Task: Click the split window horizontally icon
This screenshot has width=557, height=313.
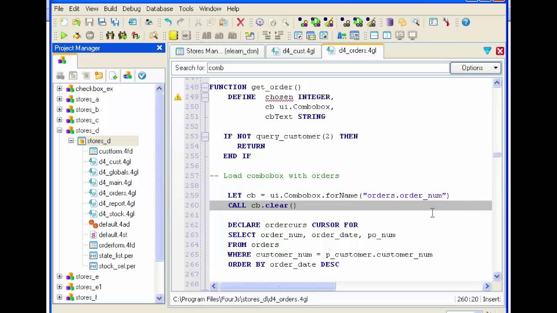Action: tap(374, 36)
